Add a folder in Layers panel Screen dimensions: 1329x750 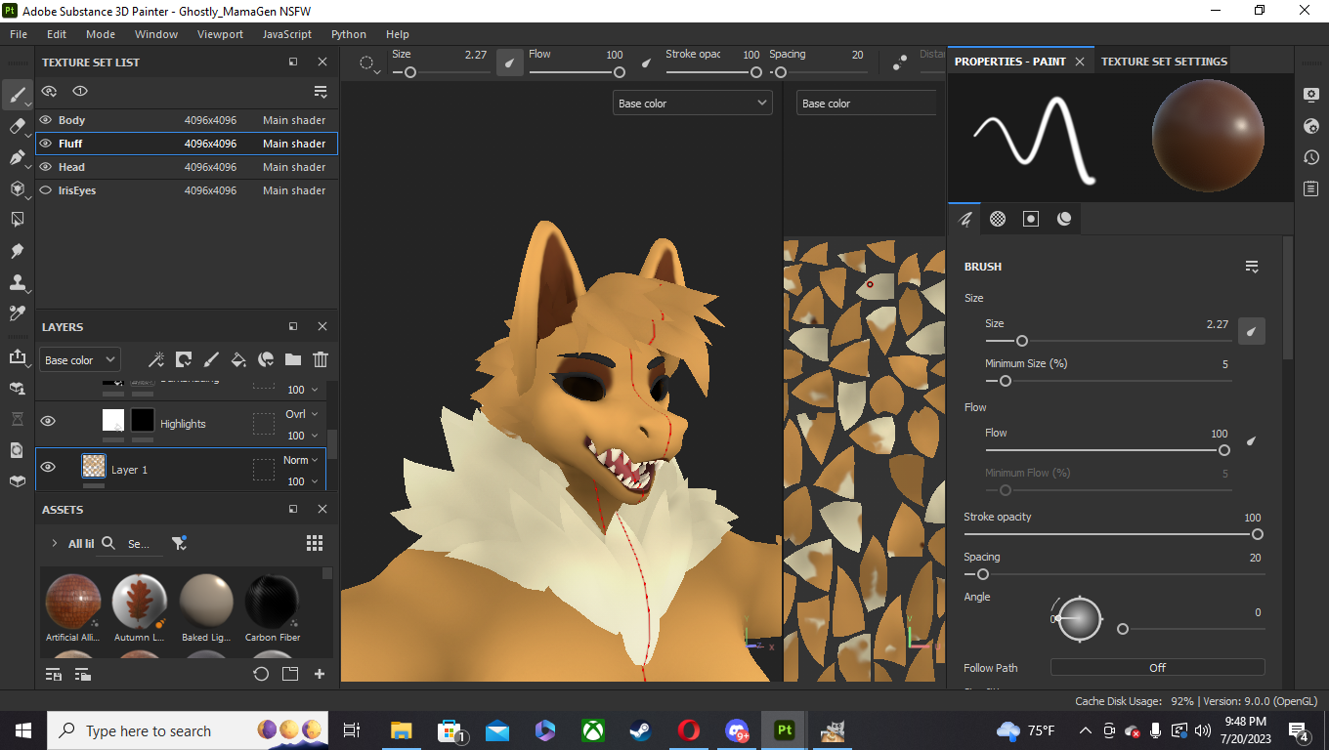click(x=293, y=359)
